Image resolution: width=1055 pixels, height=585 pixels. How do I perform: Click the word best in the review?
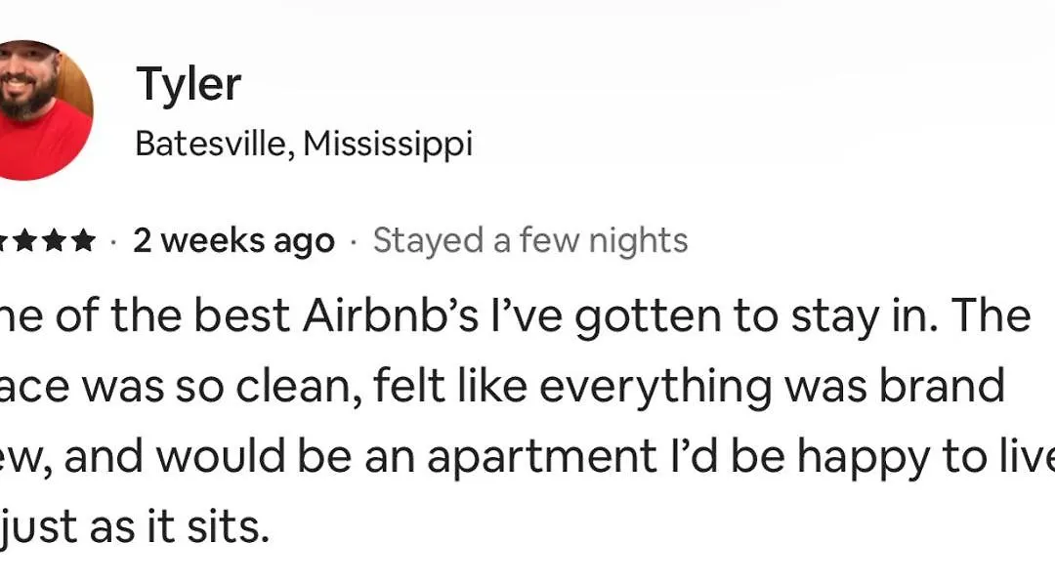point(242,316)
